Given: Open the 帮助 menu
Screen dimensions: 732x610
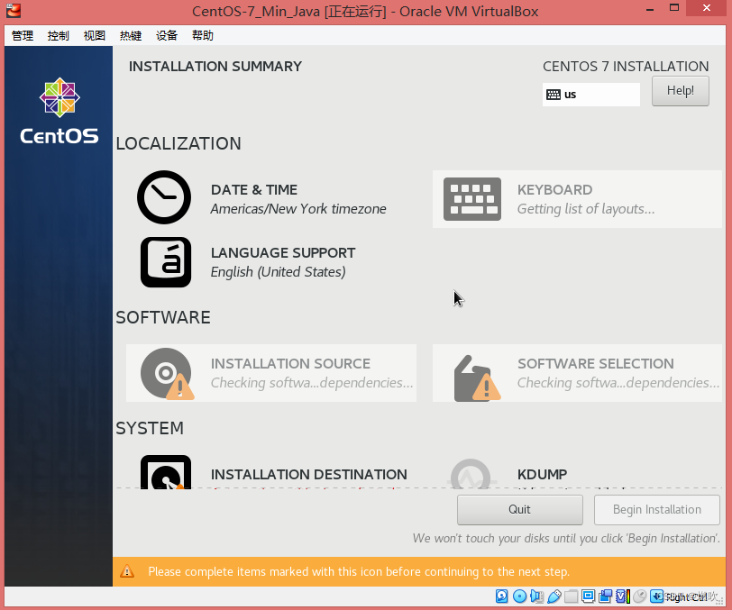Looking at the screenshot, I should (x=203, y=35).
